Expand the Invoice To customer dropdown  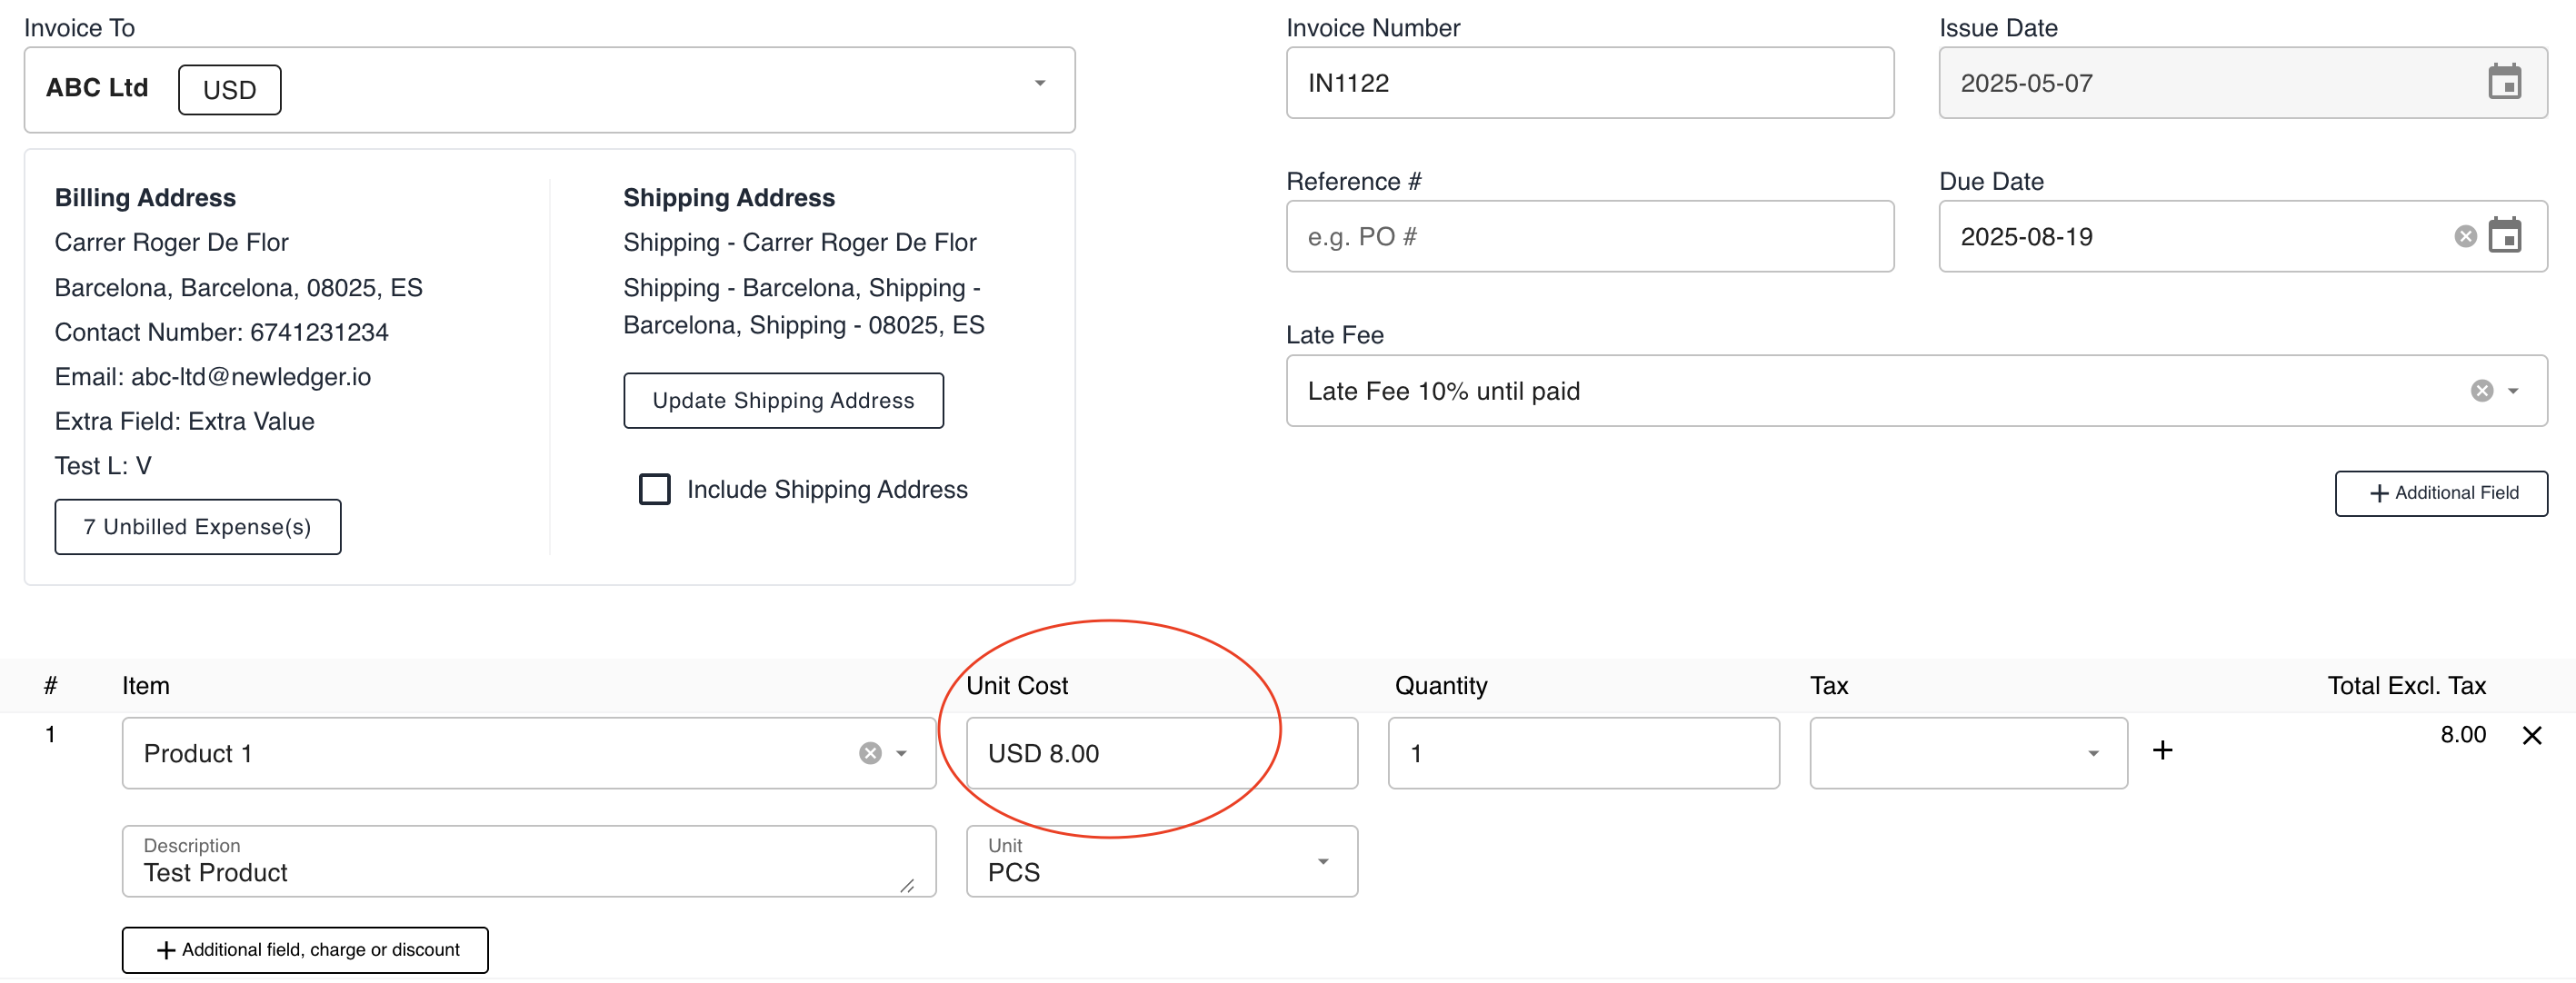tap(1039, 84)
